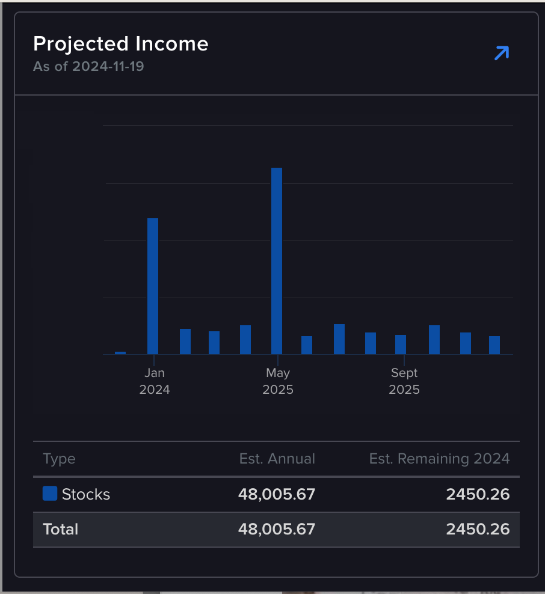
Task: Click Stocks Est. Annual value 48,005.67
Action: (x=277, y=494)
